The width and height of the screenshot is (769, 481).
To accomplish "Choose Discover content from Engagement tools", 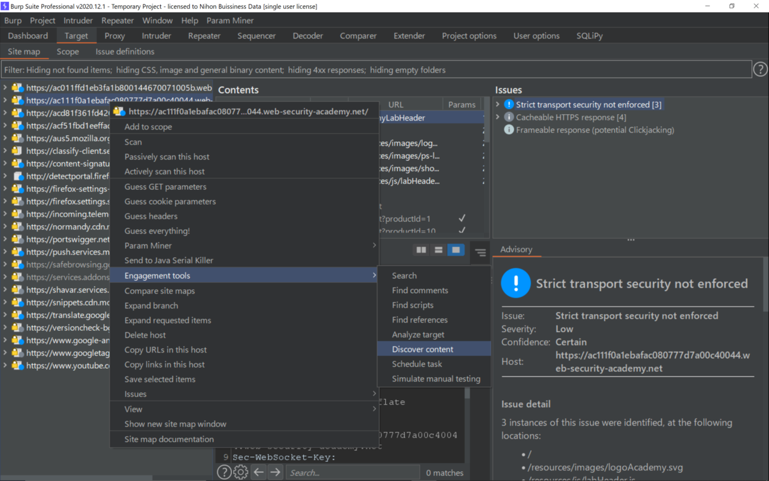I will pyautogui.click(x=434, y=349).
